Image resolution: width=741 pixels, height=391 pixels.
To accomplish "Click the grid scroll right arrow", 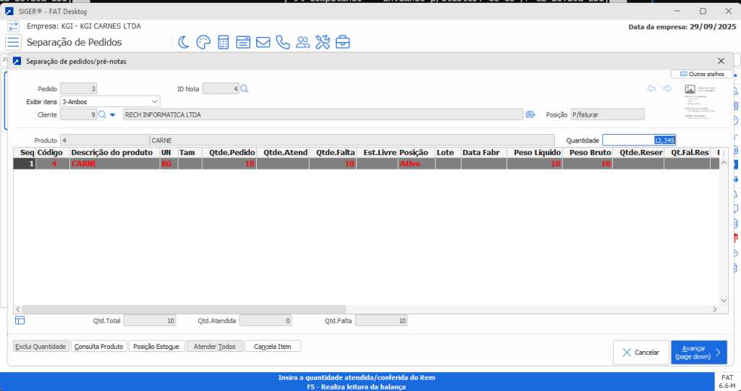I will 714,309.
